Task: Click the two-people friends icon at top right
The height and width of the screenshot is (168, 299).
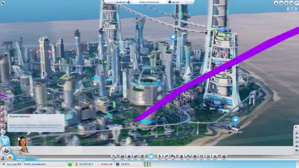Action: (291, 3)
